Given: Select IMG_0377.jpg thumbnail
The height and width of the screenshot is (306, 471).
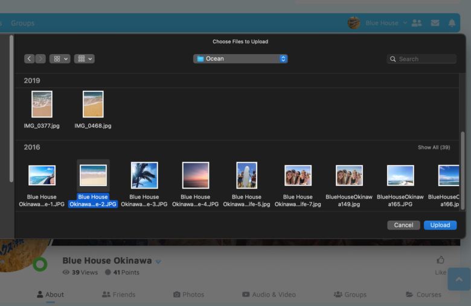Looking at the screenshot, I should point(42,104).
